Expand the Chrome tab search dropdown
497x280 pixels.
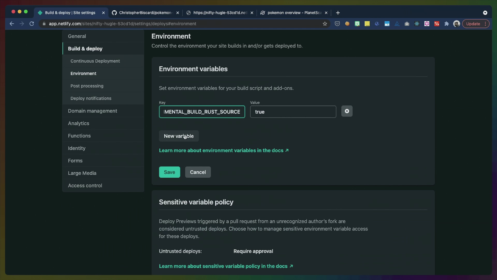point(485,13)
